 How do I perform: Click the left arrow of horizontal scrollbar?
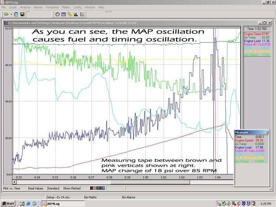pos(14,182)
